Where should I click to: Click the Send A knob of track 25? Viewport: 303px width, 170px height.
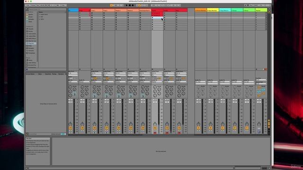point(82,87)
